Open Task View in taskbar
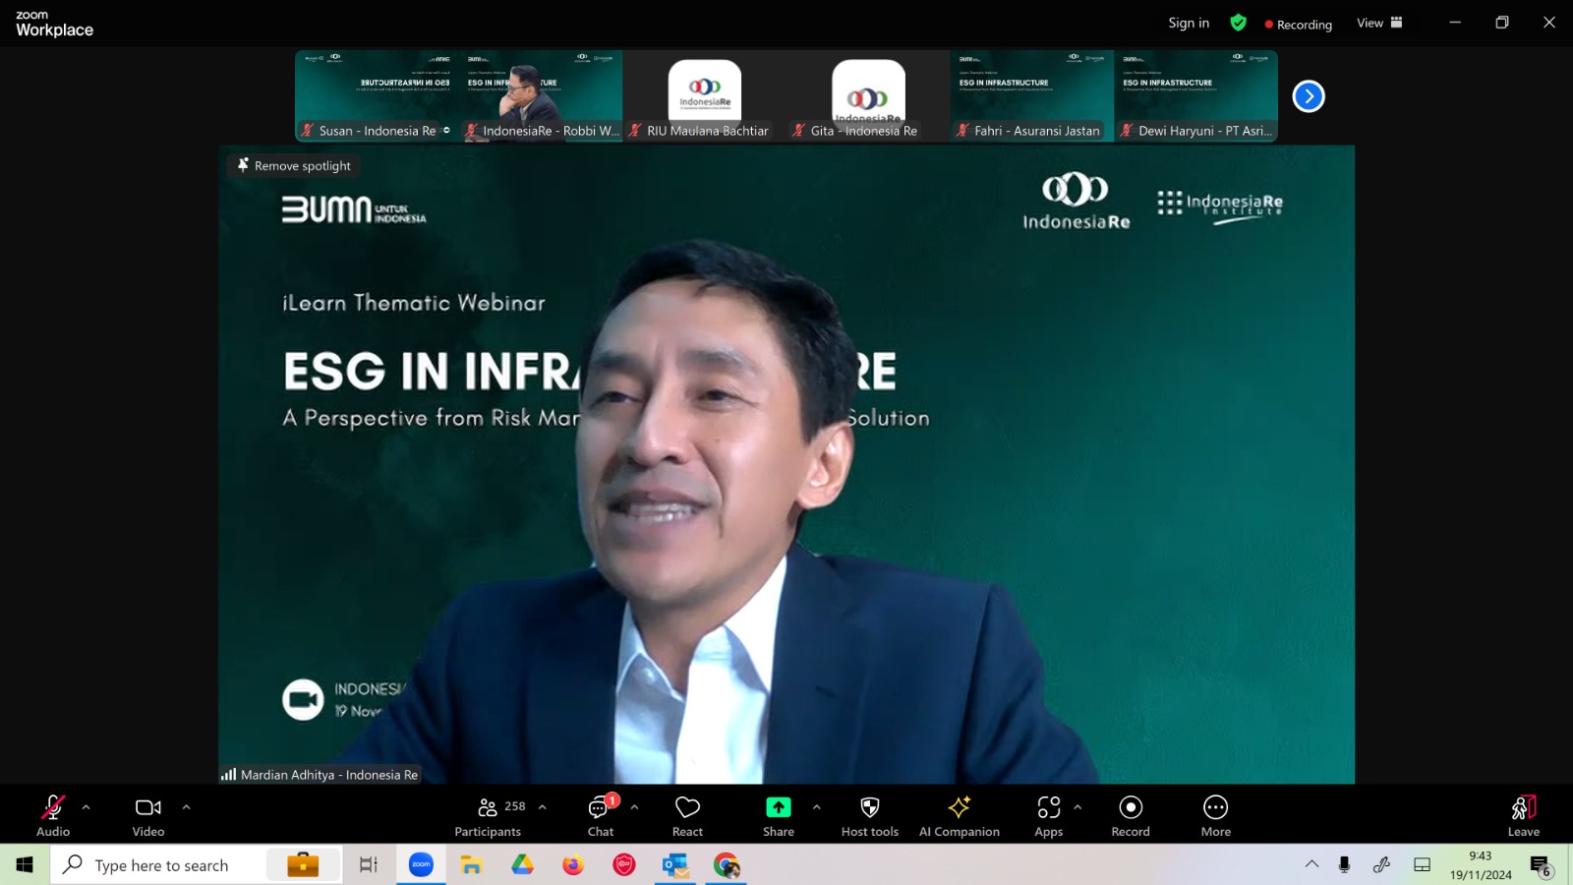Image resolution: width=1573 pixels, height=885 pixels. coord(369,864)
